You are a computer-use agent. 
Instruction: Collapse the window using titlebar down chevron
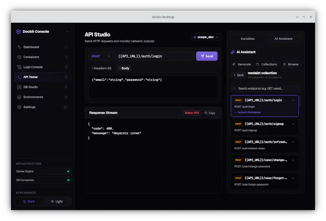(297, 17)
